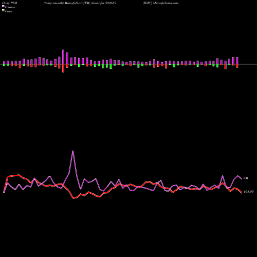257x257 pixels.
Task: Click the Volume legend color swatch
Action: tap(3, 6)
